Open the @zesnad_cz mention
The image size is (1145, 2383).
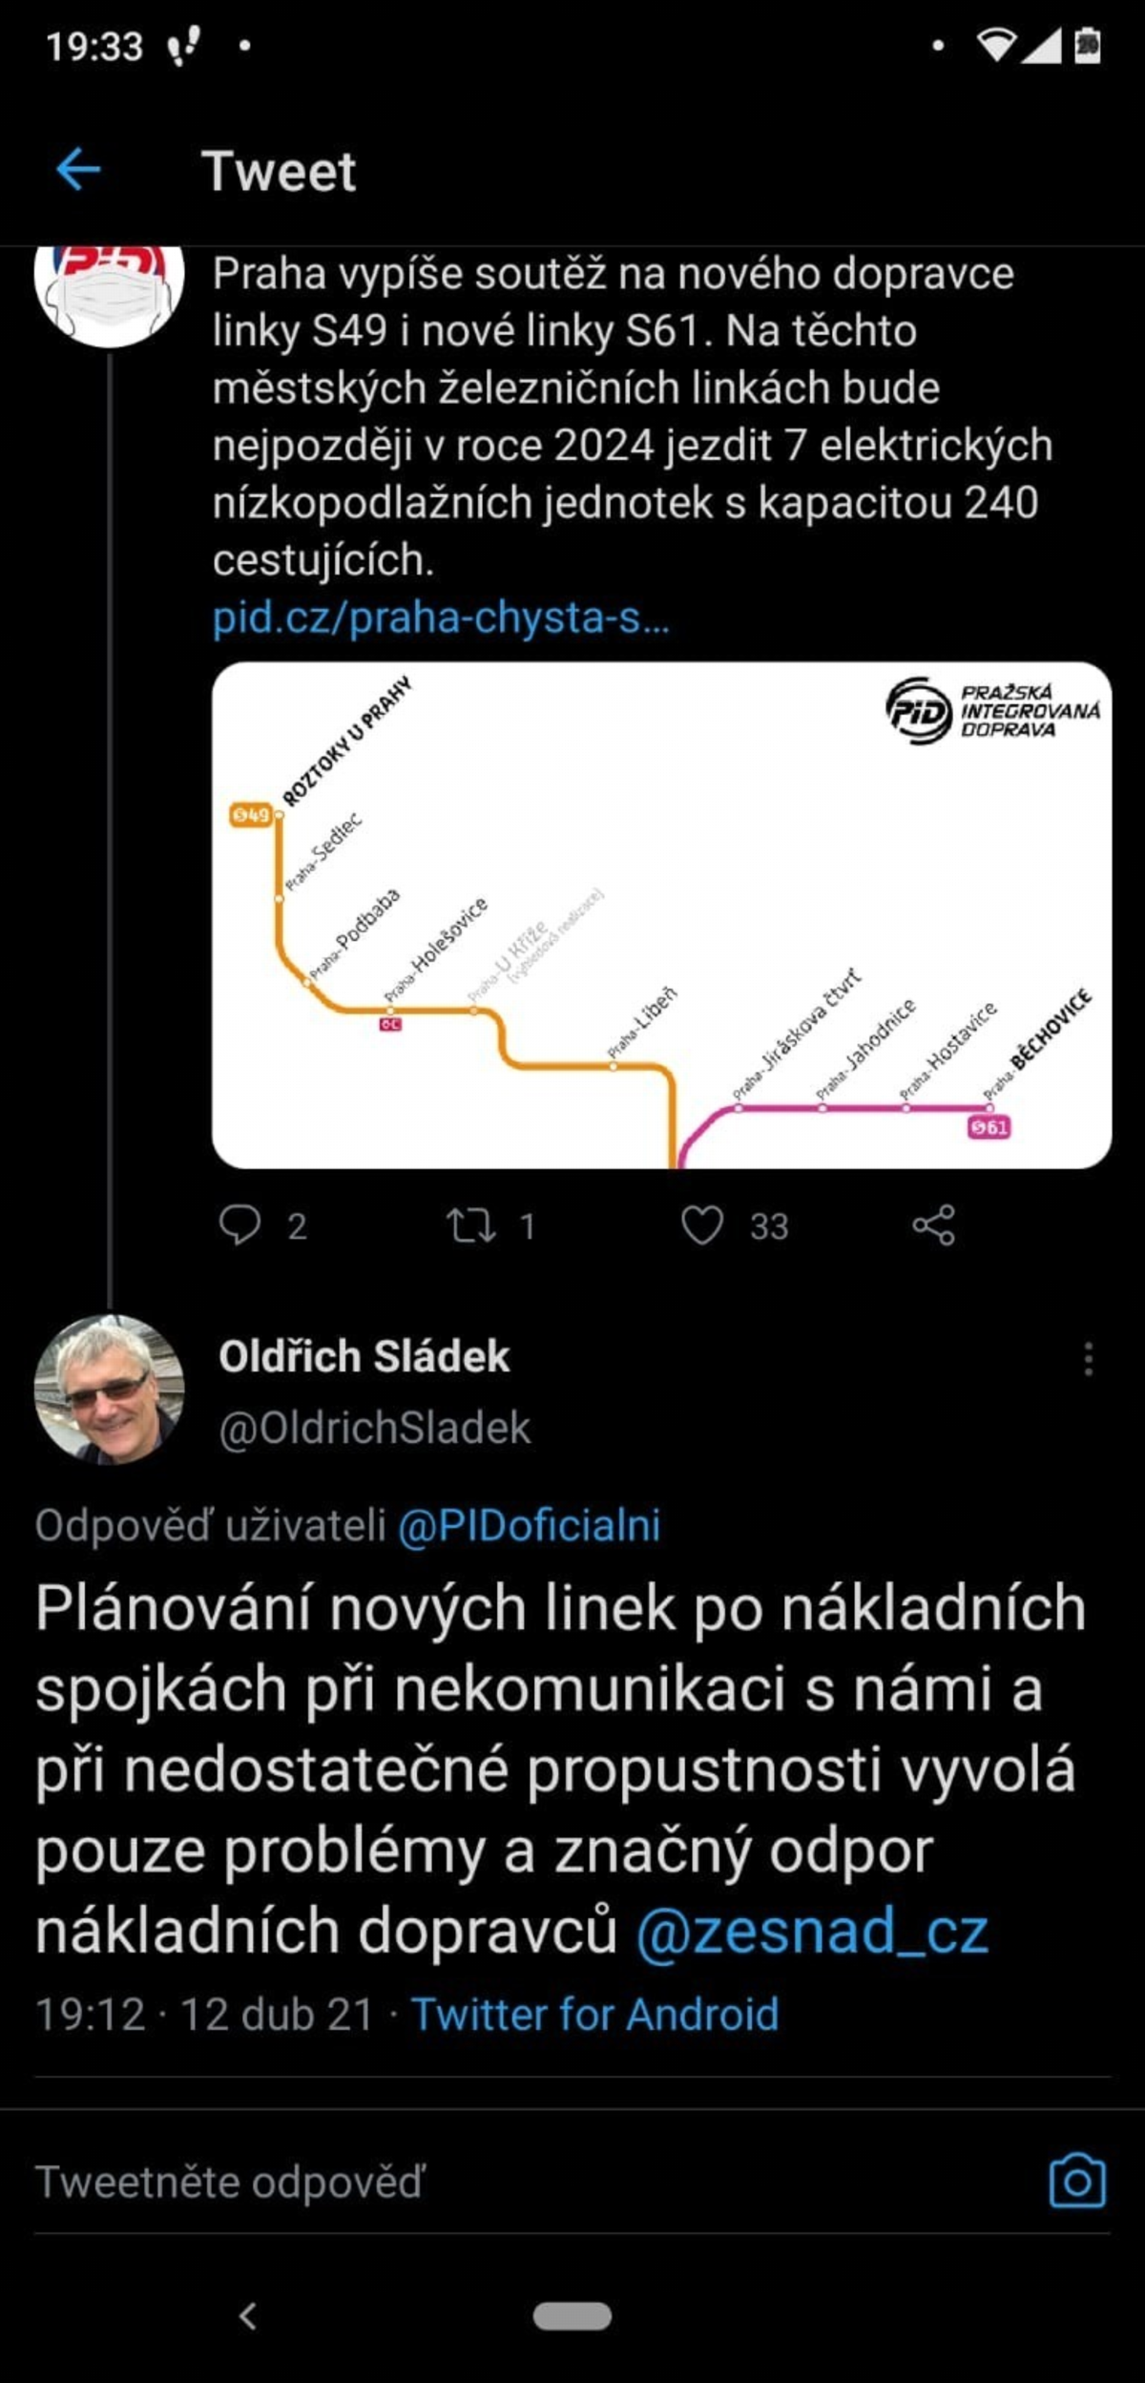[812, 1932]
